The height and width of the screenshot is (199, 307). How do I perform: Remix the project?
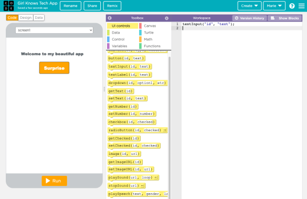tap(112, 6)
